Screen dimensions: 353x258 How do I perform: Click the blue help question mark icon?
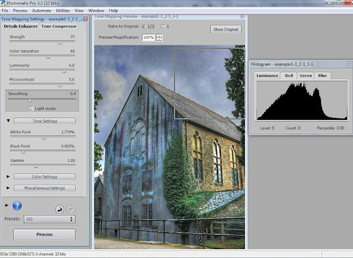[17, 206]
